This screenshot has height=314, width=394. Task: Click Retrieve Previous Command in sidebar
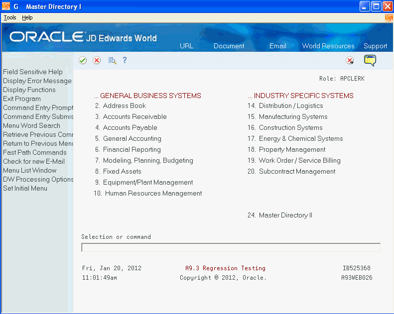coord(38,134)
